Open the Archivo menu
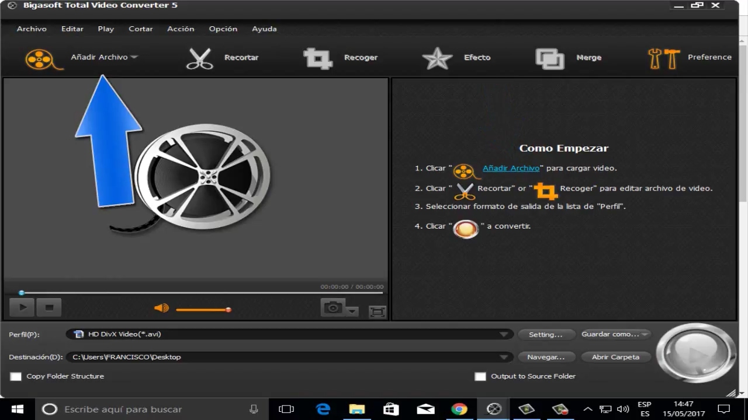This screenshot has width=748, height=420. pos(32,29)
